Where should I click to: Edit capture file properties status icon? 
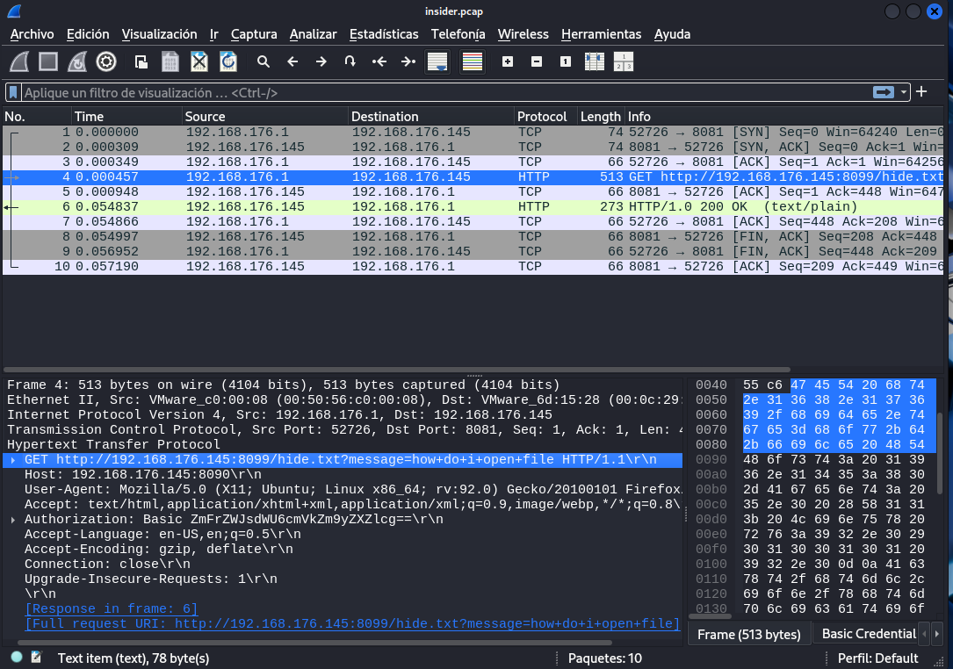(37, 657)
